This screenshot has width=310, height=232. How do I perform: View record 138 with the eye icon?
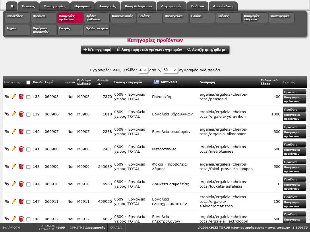coord(7,97)
